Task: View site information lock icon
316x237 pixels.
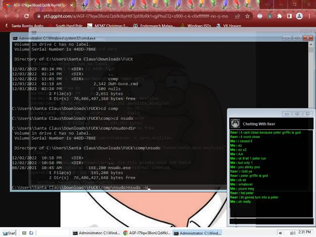Action: [x=39, y=16]
